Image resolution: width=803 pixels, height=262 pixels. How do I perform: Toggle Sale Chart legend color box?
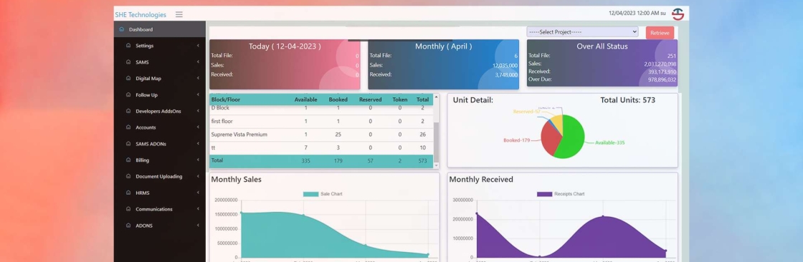pyautogui.click(x=310, y=194)
